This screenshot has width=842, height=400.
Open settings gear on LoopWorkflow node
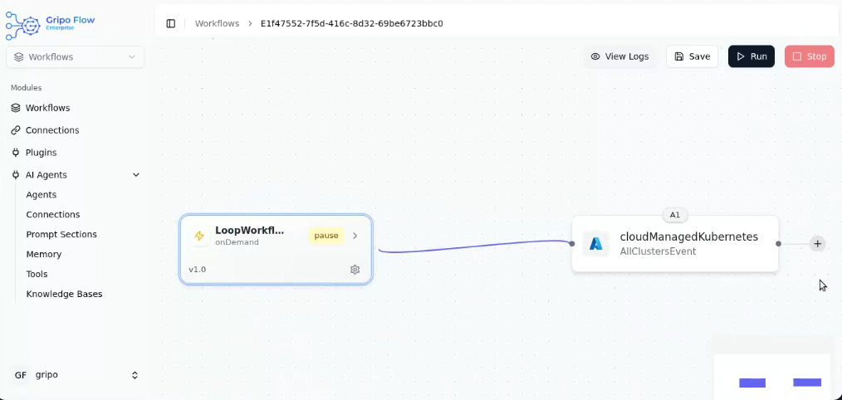pos(355,270)
